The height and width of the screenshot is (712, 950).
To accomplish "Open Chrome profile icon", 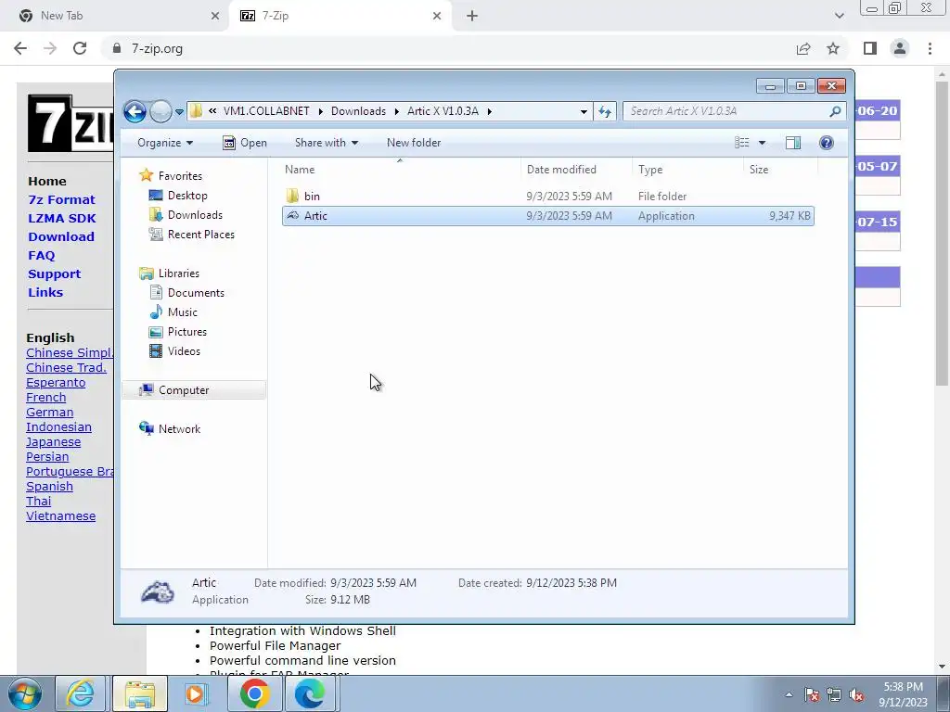I will click(900, 49).
